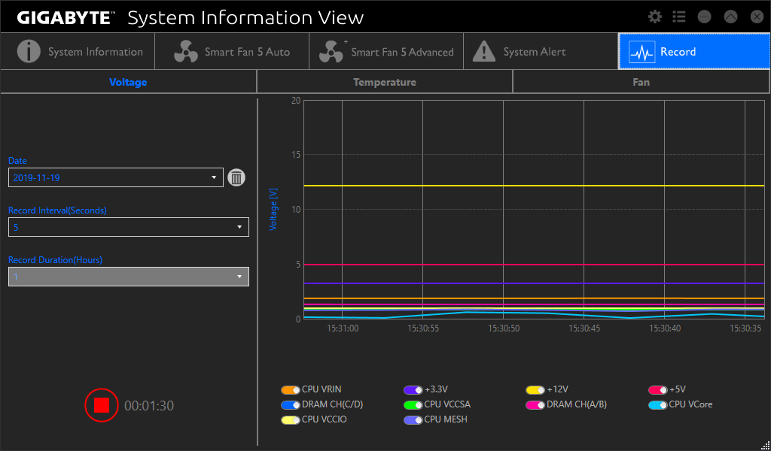Viewport: 771px width, 451px height.
Task: Toggle CPU VCore line switch
Action: coord(657,405)
